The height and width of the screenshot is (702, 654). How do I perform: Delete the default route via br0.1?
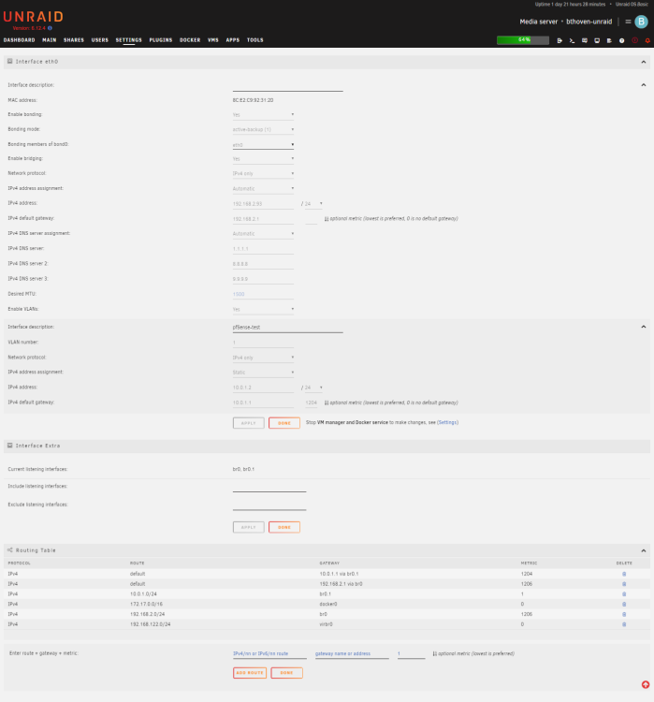(624, 574)
